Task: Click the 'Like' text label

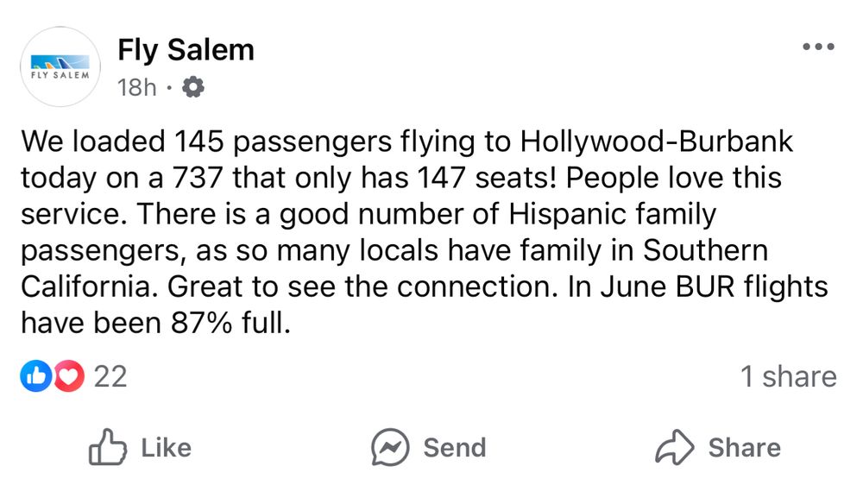Action: click(x=167, y=448)
